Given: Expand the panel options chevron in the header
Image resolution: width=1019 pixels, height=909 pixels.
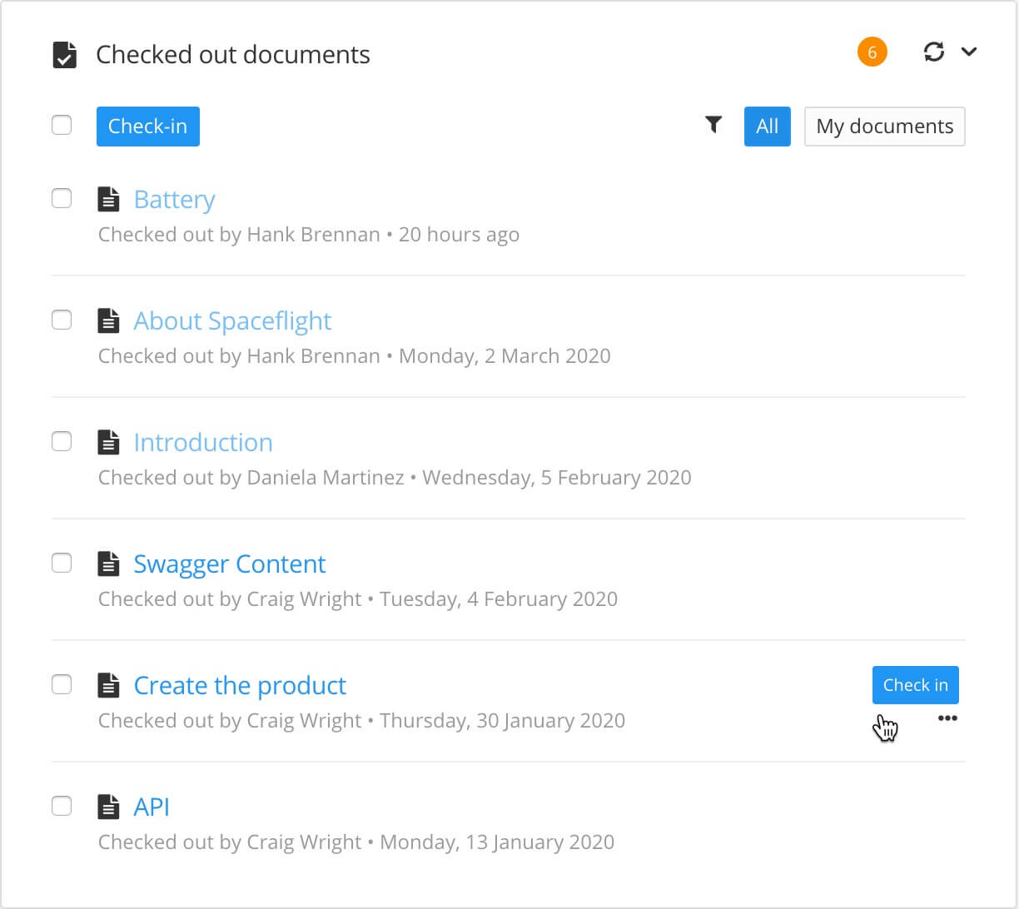Looking at the screenshot, I should (969, 52).
